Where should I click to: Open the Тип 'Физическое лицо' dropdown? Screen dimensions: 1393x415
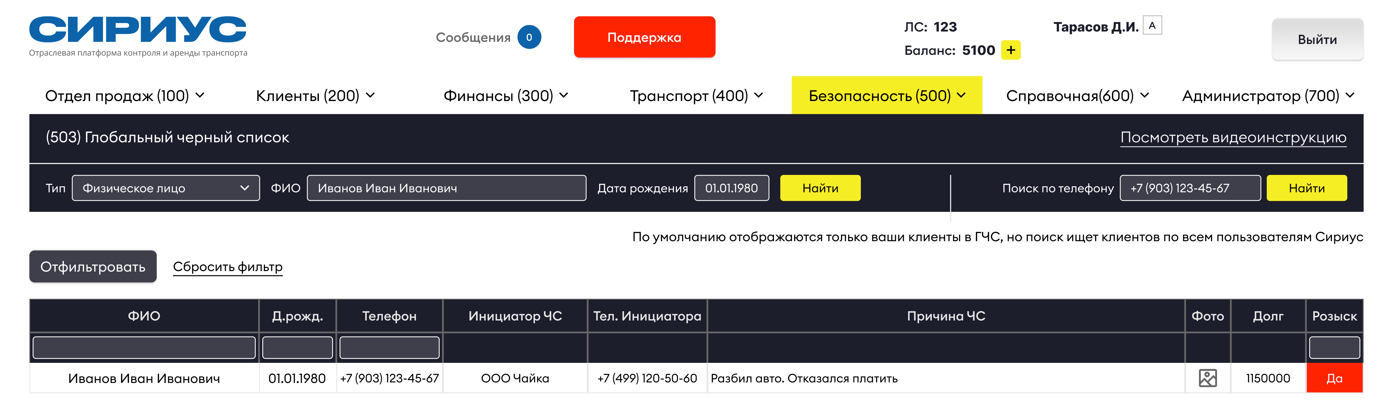pos(165,188)
